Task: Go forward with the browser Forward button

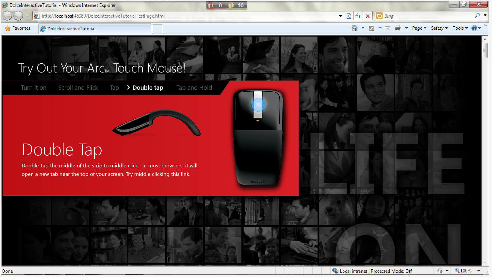Action: click(18, 16)
